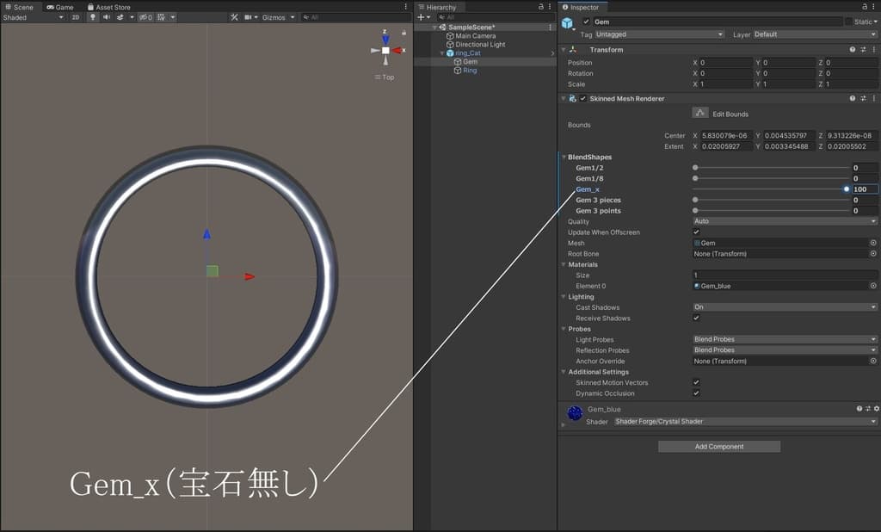Click the grid visibility icon
881x532 pixels.
click(160, 16)
